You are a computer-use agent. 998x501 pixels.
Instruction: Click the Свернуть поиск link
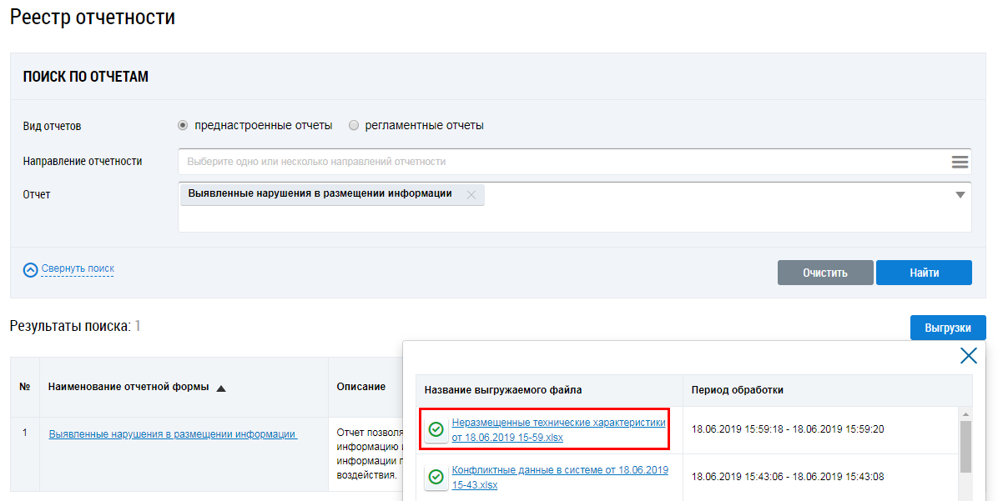[x=78, y=268]
